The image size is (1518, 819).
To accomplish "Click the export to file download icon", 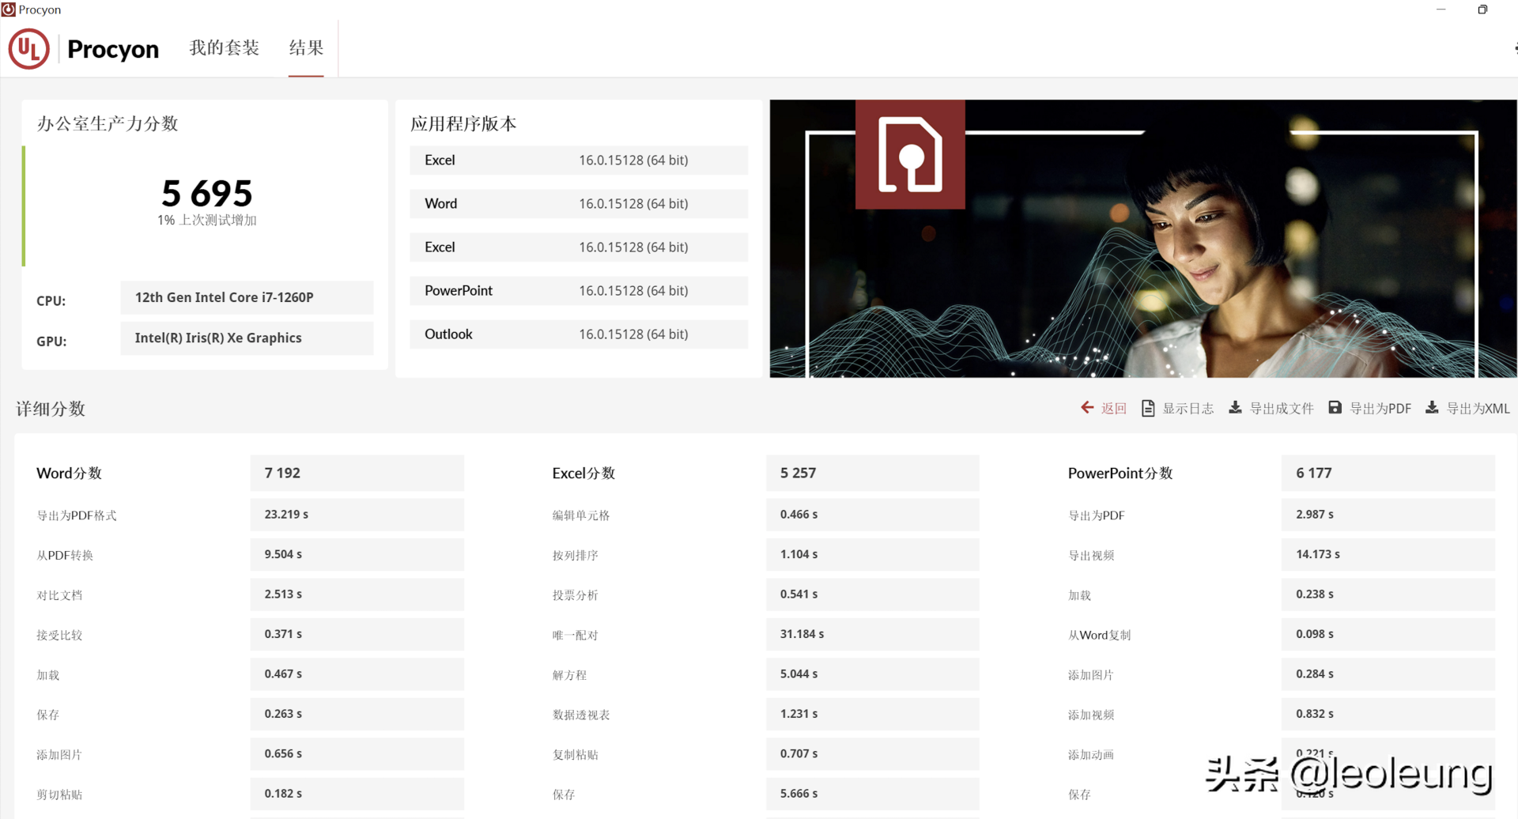I will pos(1235,408).
